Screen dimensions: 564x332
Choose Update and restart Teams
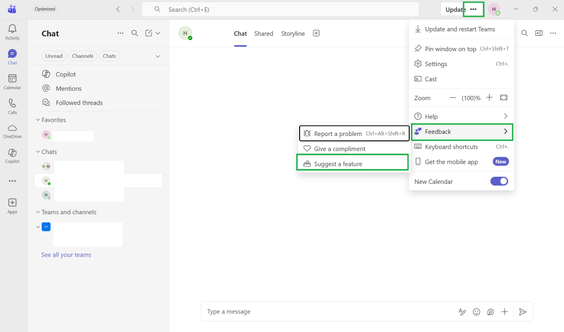(462, 29)
